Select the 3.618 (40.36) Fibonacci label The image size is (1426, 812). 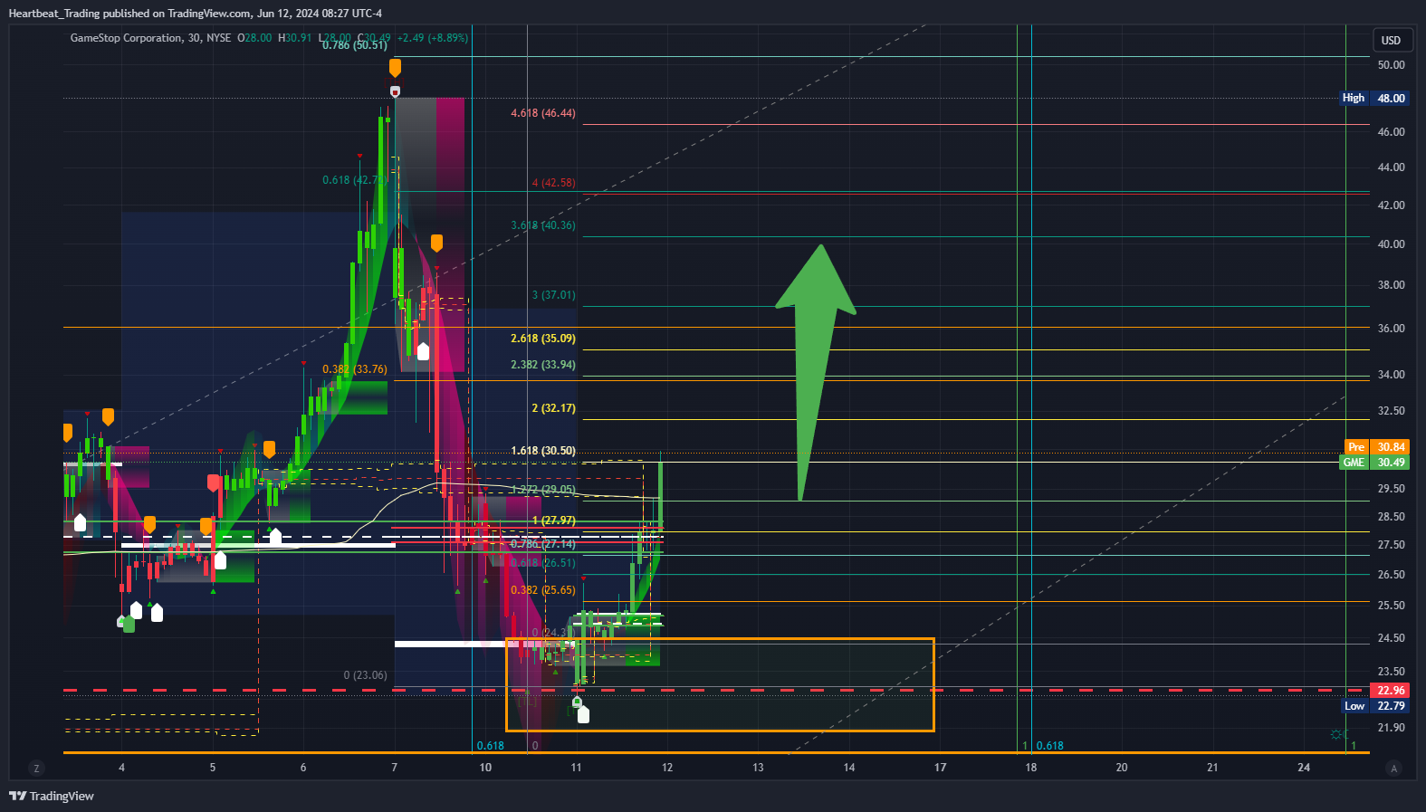543,225
